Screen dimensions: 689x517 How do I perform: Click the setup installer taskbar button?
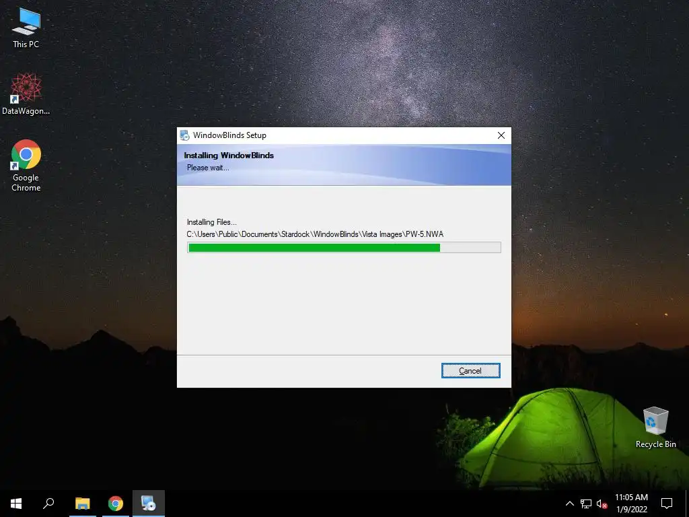pyautogui.click(x=149, y=504)
